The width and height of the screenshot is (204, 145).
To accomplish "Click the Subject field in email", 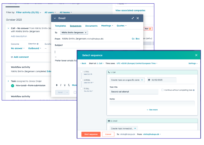I will coord(97,45).
